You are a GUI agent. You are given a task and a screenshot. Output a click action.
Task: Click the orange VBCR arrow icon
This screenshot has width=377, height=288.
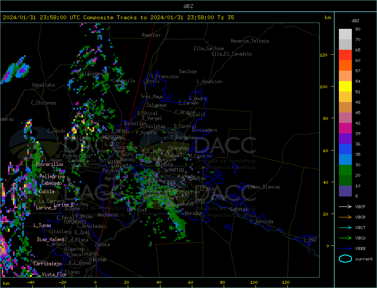point(345,217)
